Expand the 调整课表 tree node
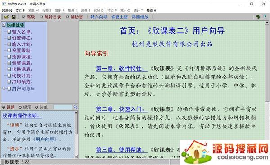The image size is (270, 165). pos(9,63)
